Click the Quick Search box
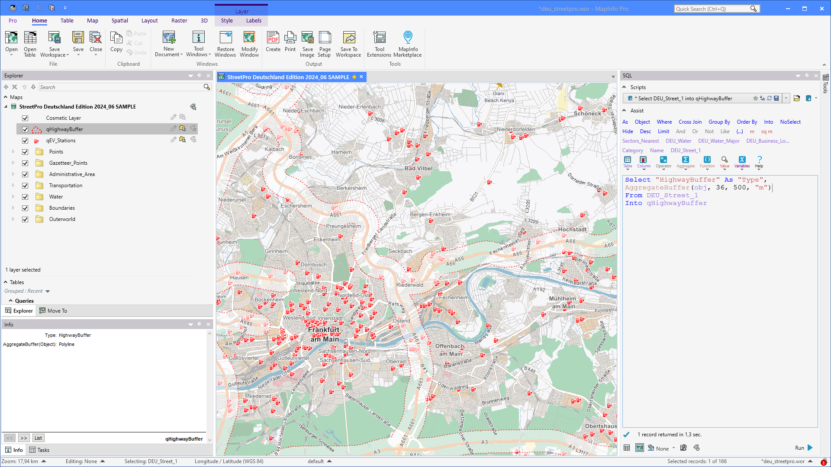831x467 pixels. [712, 9]
